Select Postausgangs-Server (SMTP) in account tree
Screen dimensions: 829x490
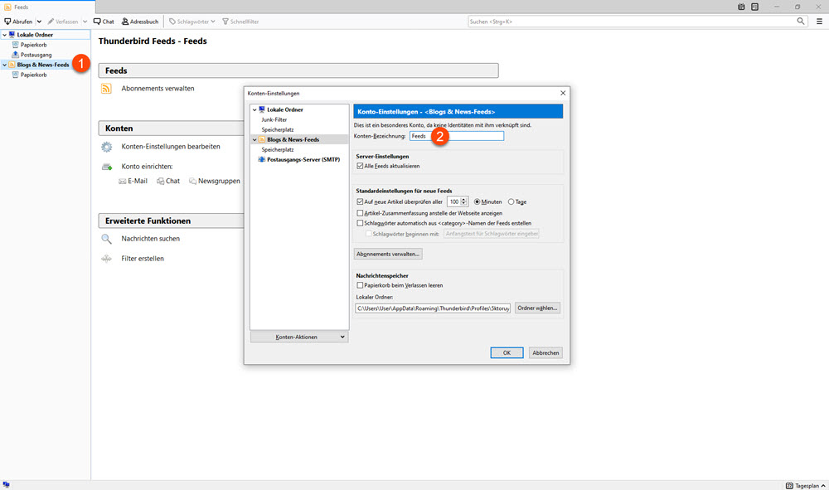point(304,159)
